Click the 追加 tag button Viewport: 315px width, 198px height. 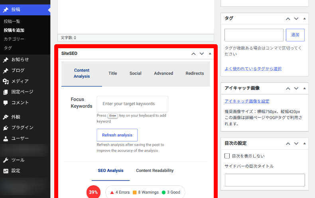(295, 35)
